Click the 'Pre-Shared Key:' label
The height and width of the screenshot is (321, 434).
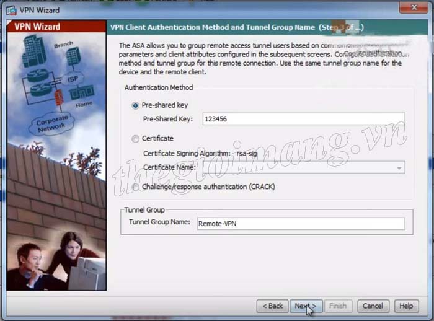coord(168,119)
